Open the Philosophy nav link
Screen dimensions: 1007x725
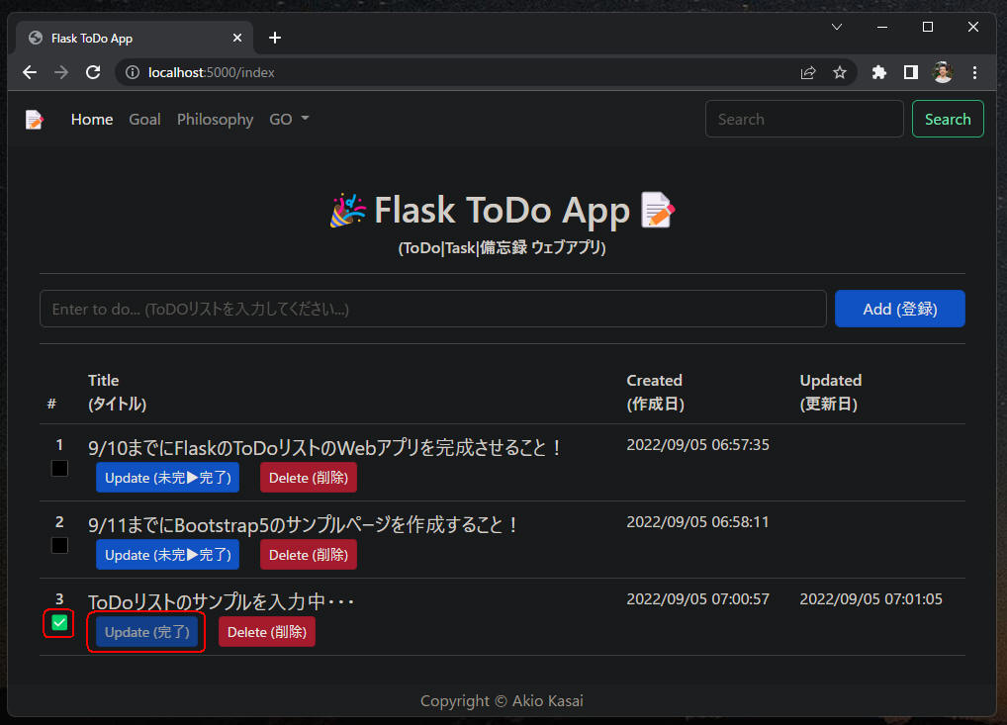point(215,120)
